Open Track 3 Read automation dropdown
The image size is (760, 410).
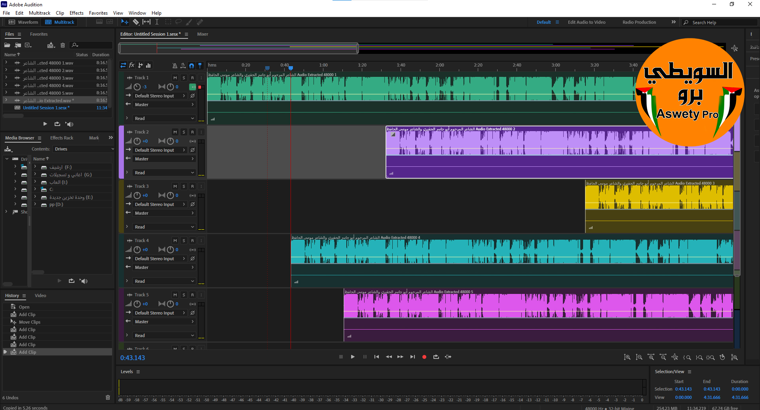click(164, 227)
